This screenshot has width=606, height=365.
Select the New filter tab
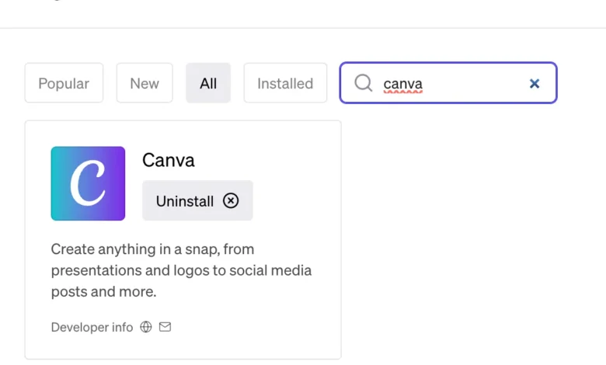[145, 83]
